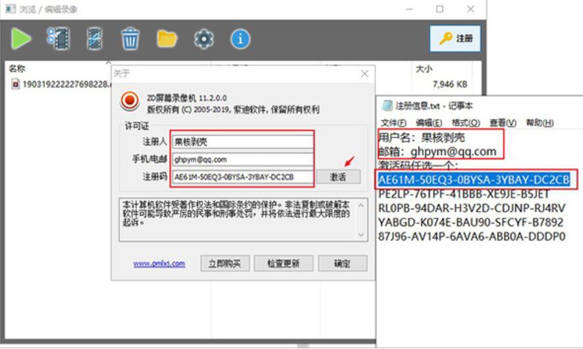Close the 关于 dialog

(364, 74)
